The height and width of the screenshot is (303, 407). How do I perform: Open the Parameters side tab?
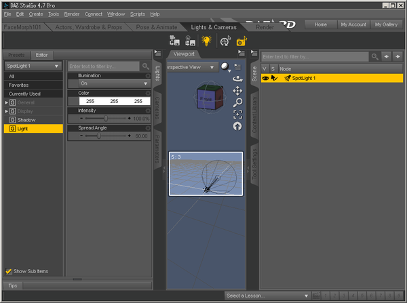[157, 149]
